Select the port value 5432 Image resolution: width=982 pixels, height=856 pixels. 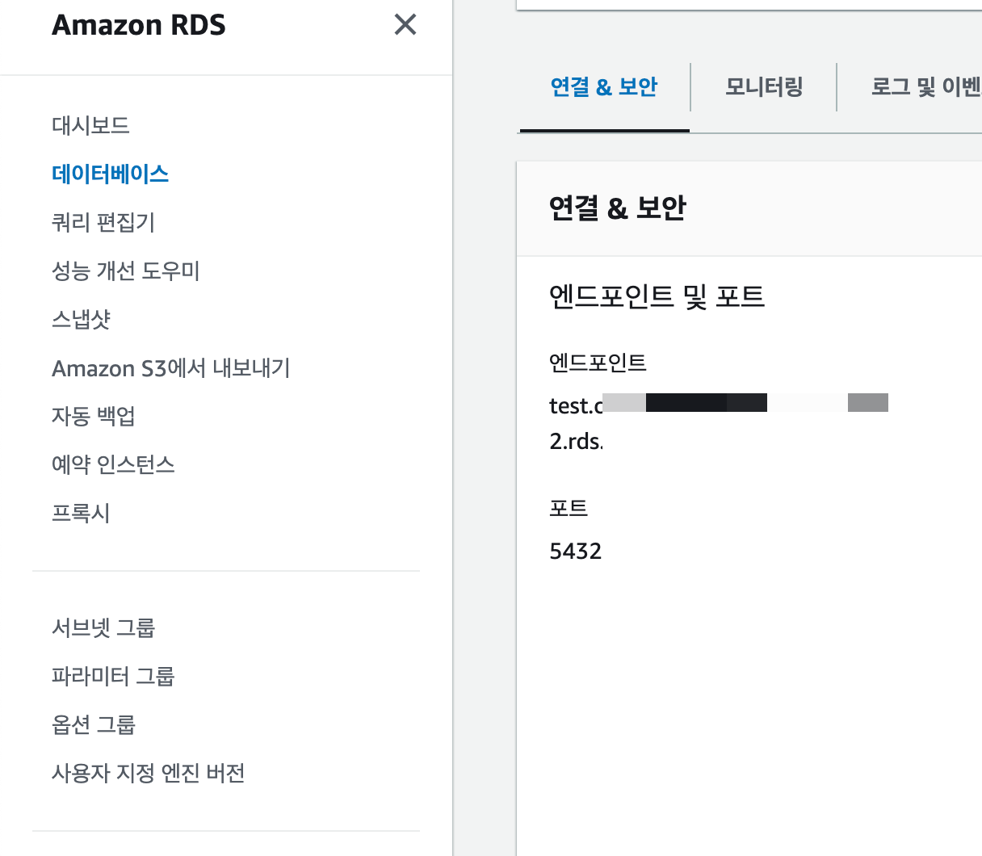[x=576, y=552]
